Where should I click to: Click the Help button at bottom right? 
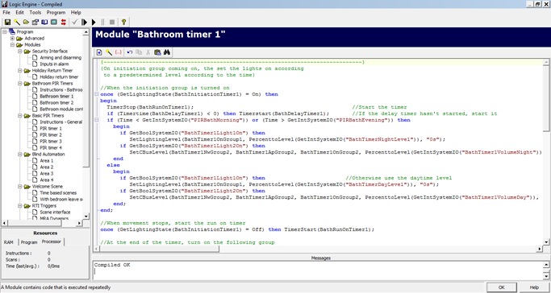pyautogui.click(x=534, y=287)
